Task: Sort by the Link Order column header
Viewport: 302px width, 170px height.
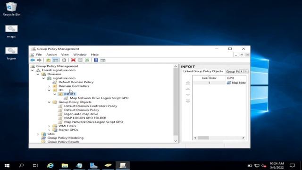Action: click(209, 78)
